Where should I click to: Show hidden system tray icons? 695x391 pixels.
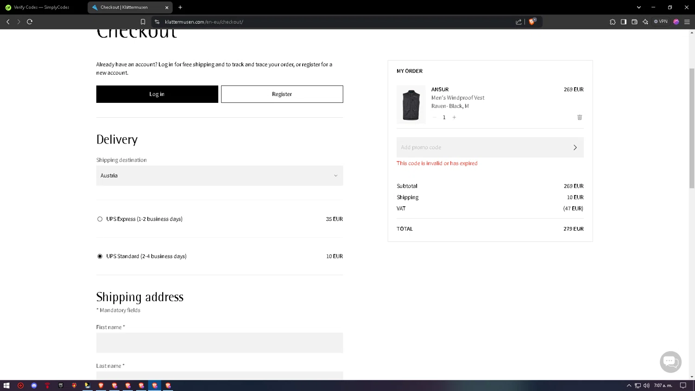pos(629,385)
